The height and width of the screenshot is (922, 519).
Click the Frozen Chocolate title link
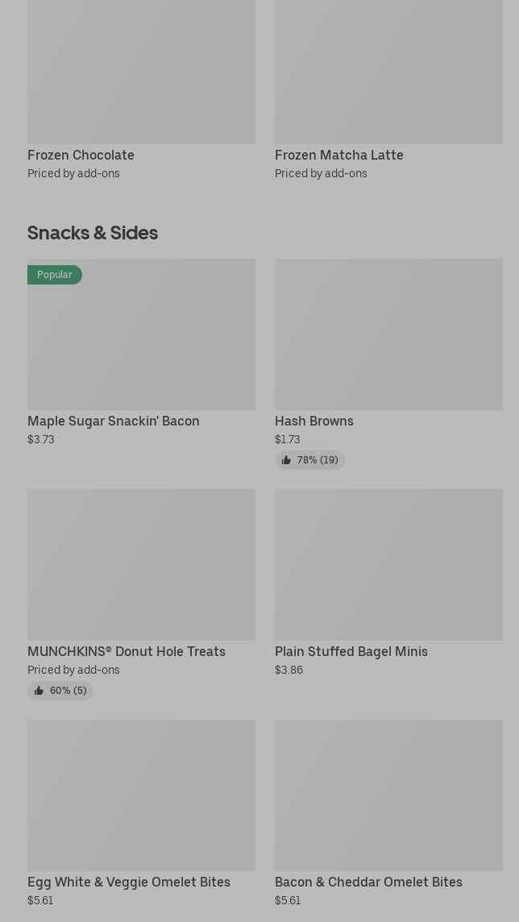[81, 155]
